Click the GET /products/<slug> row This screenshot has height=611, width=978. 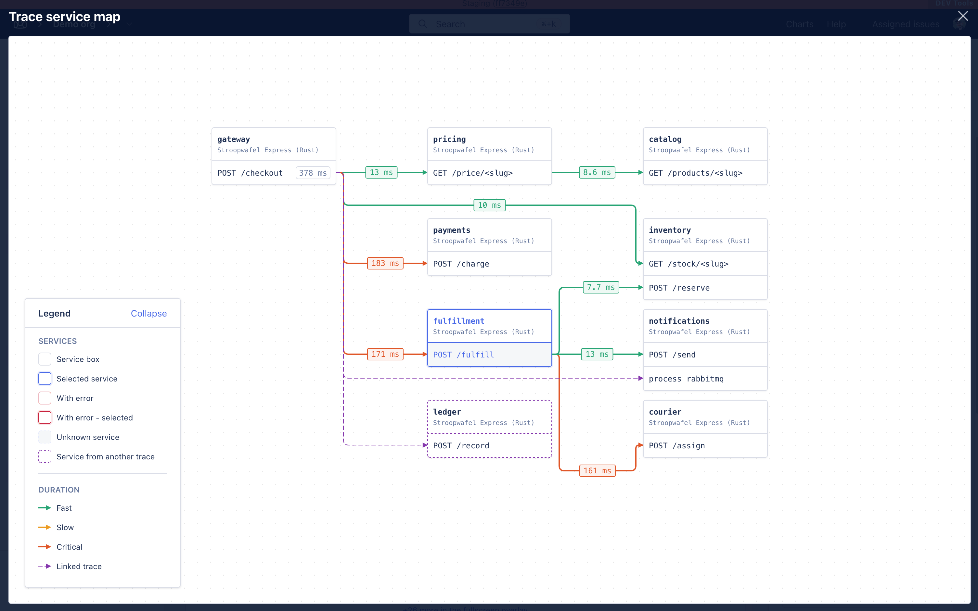click(x=705, y=173)
